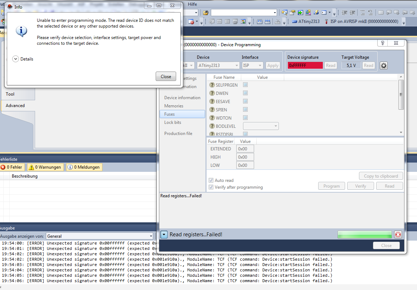Click Read button beside Device signature
Viewport: 417px width, 290px height.
point(331,66)
